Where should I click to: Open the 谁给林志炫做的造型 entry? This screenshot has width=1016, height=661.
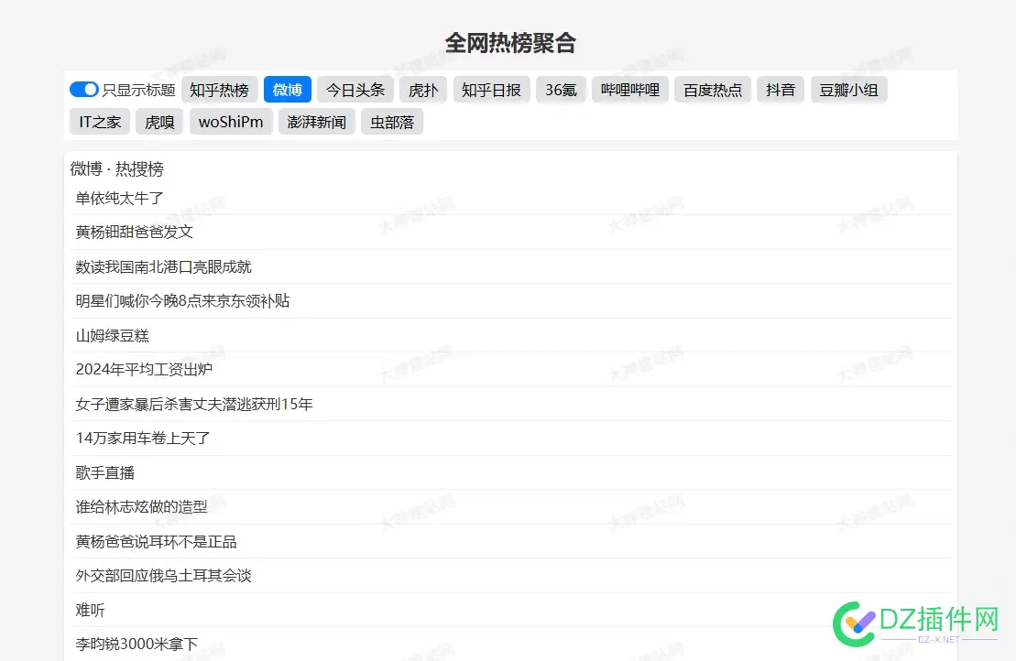pos(510,507)
